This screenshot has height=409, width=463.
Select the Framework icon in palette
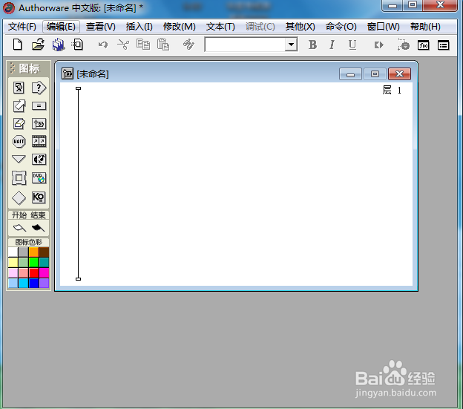pyautogui.click(x=19, y=178)
